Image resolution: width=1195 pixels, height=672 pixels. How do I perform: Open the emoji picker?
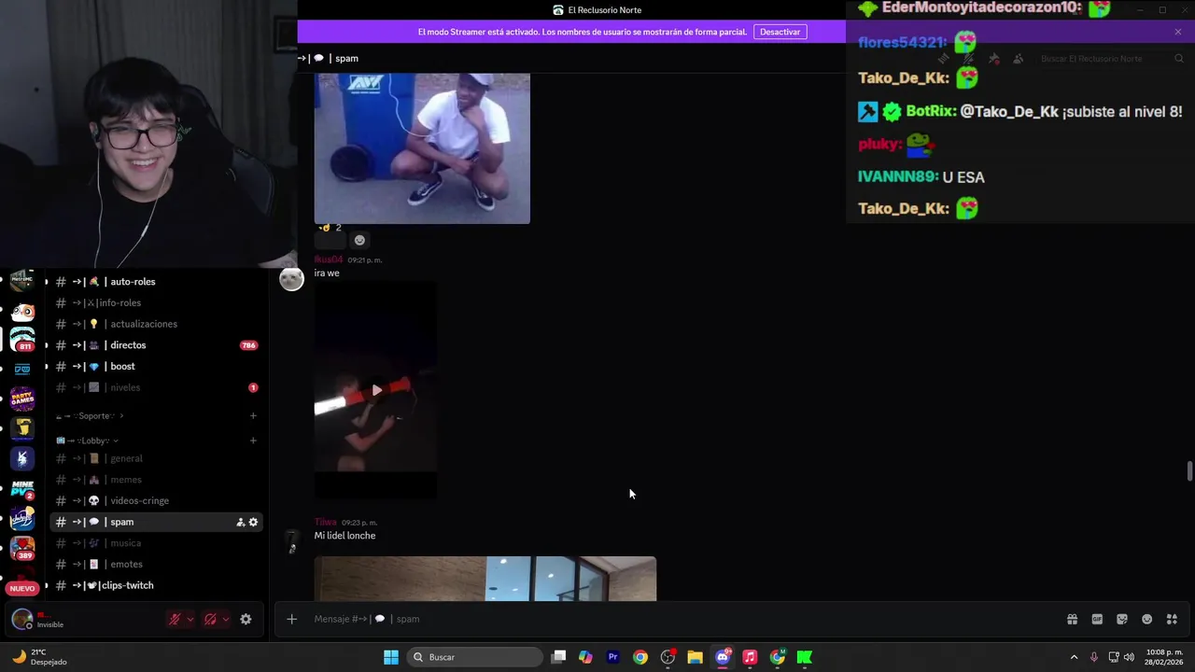click(1147, 619)
